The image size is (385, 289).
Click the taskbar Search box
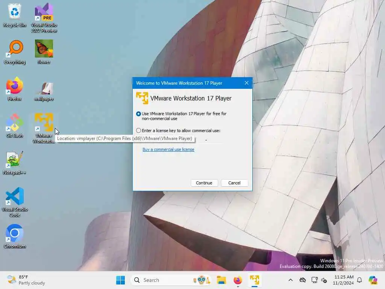[170, 280]
